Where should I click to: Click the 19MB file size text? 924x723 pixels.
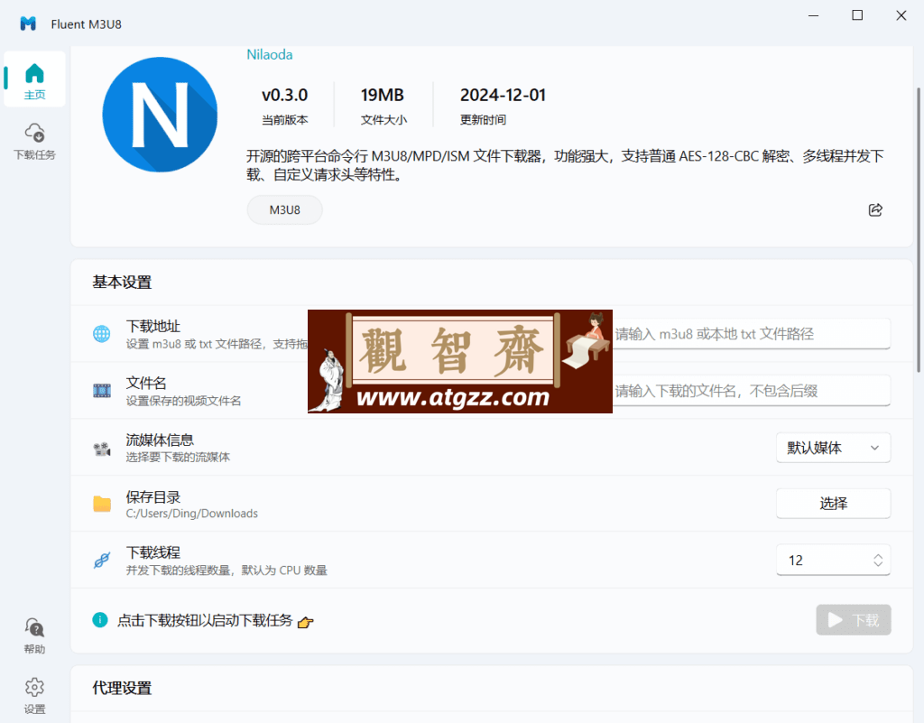tap(383, 95)
